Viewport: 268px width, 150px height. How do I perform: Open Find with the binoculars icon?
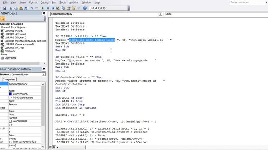click(x=26, y=8)
